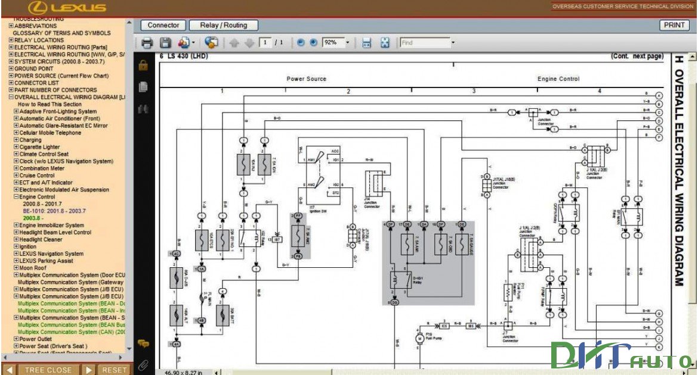Select Engine Immobilizer System item
The image size is (698, 375).
[52, 225]
